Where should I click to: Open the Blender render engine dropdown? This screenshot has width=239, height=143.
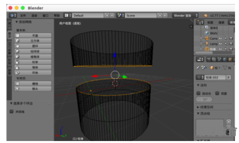[185, 16]
